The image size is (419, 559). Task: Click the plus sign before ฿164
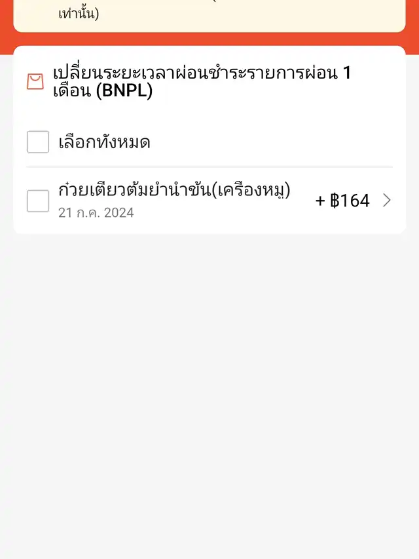click(320, 201)
